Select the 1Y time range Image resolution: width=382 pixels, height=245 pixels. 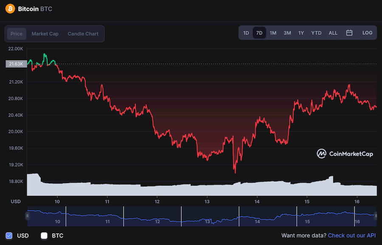pos(301,33)
